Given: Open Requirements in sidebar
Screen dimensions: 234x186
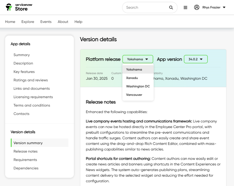Looking at the screenshot, I should tap(25, 160).
